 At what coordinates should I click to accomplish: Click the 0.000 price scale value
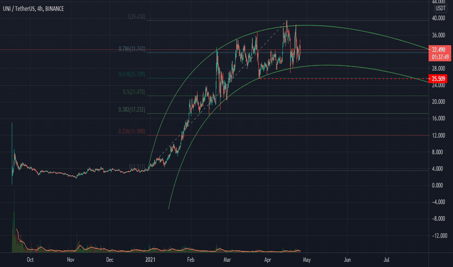(438, 185)
